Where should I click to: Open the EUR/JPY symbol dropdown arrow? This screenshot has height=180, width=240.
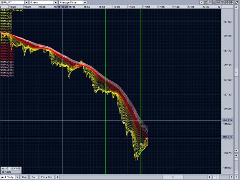(26, 2)
